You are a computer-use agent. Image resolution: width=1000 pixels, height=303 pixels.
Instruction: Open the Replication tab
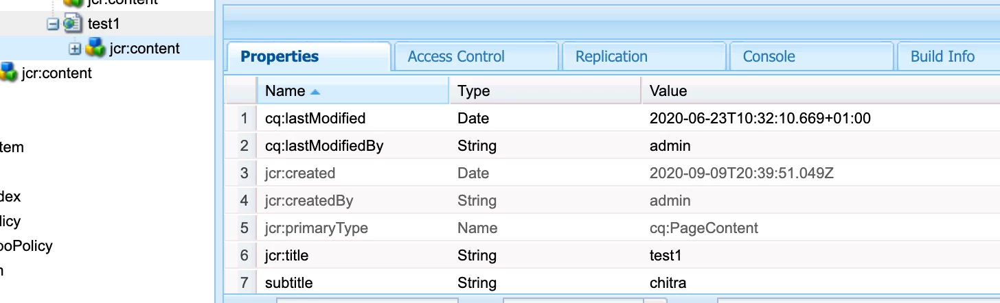[x=611, y=57]
